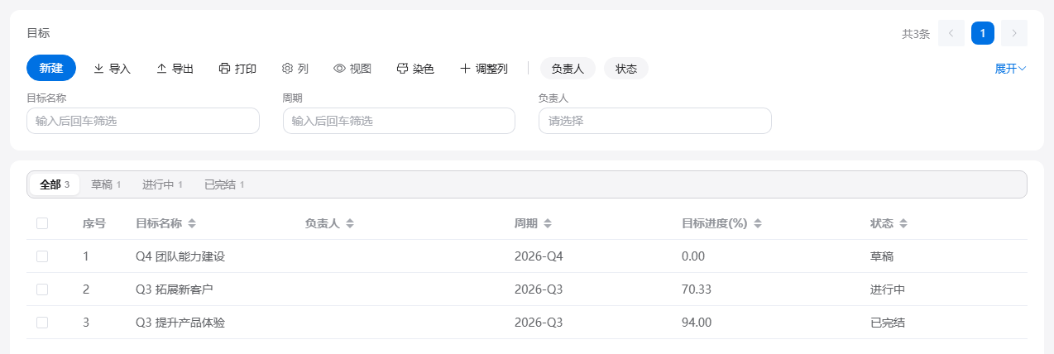Switch to the 草稿 tab
The height and width of the screenshot is (354, 1054).
click(106, 184)
